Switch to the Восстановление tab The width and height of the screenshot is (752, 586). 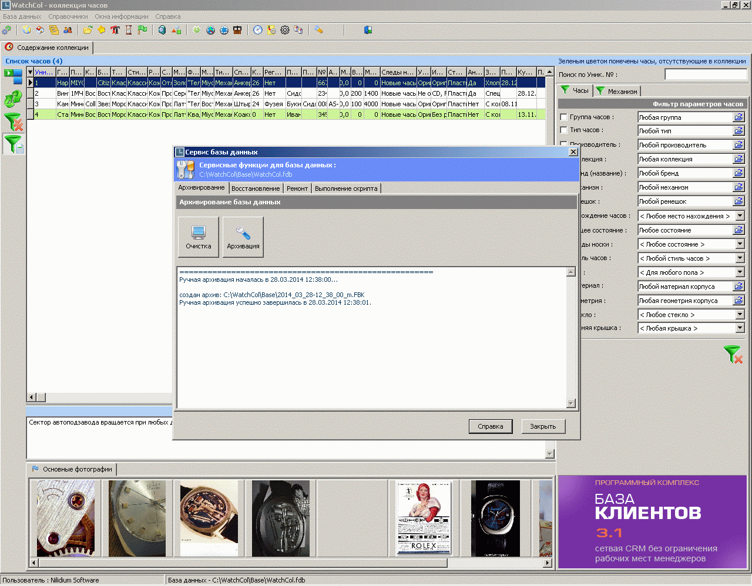[x=256, y=188]
